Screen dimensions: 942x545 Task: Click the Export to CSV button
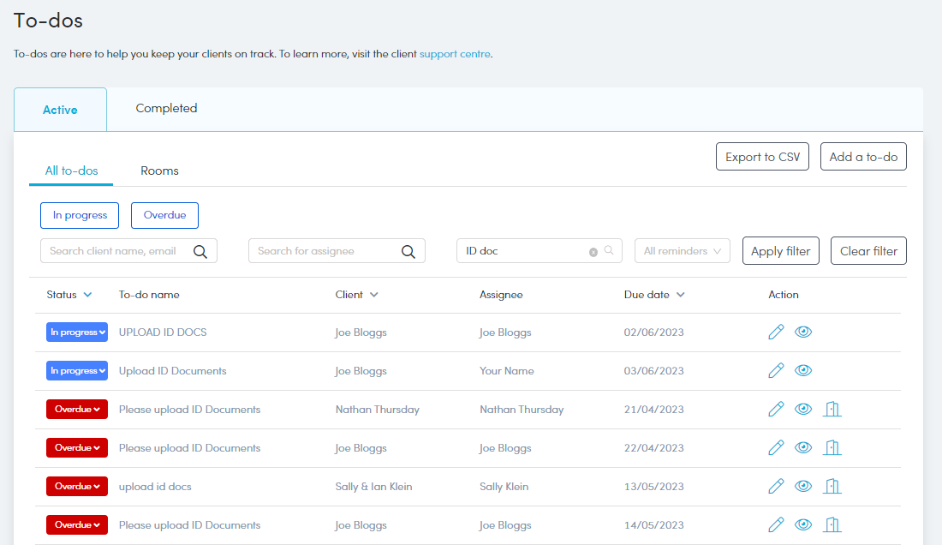pos(762,157)
